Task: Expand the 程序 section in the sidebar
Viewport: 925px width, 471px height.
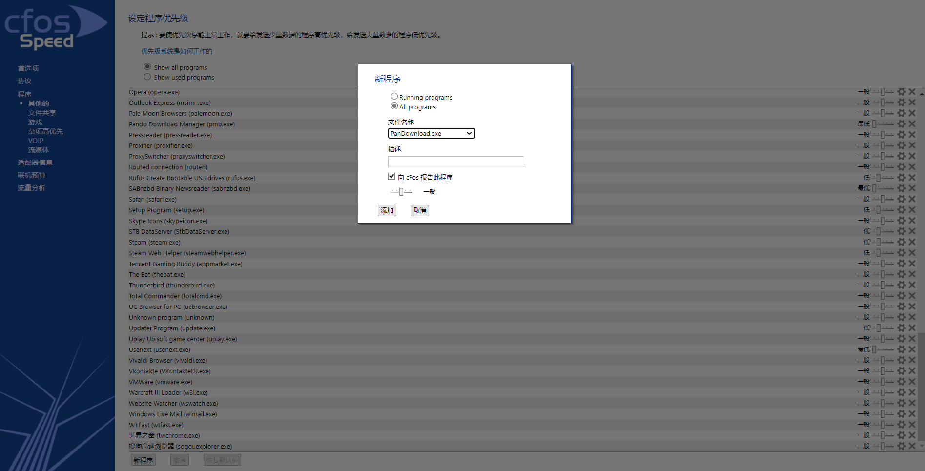Action: 24,94
